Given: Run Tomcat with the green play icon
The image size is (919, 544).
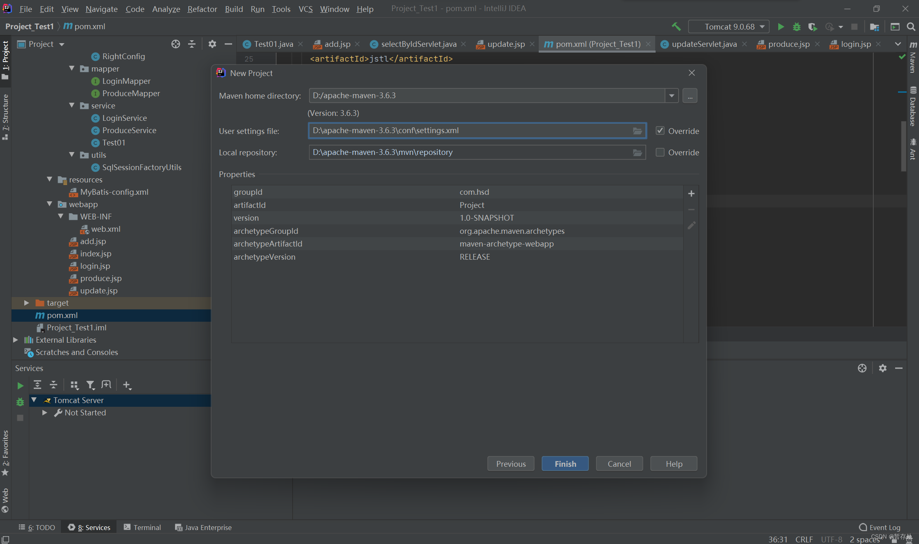Looking at the screenshot, I should [780, 27].
